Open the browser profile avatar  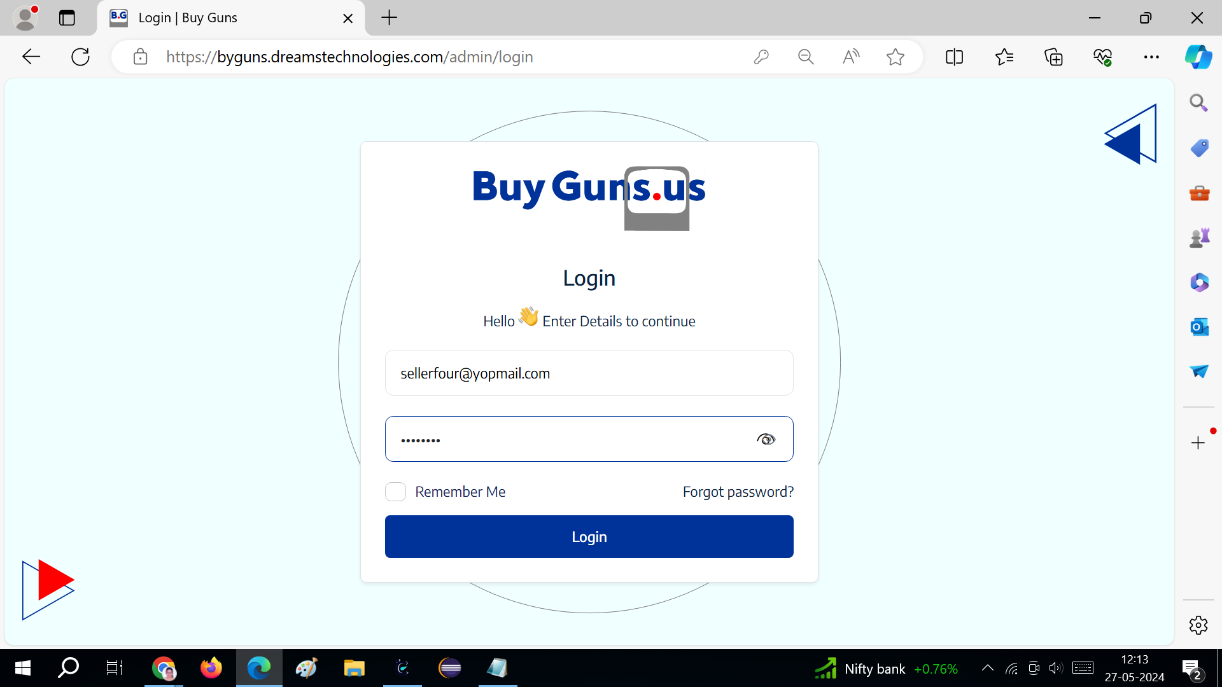click(25, 18)
